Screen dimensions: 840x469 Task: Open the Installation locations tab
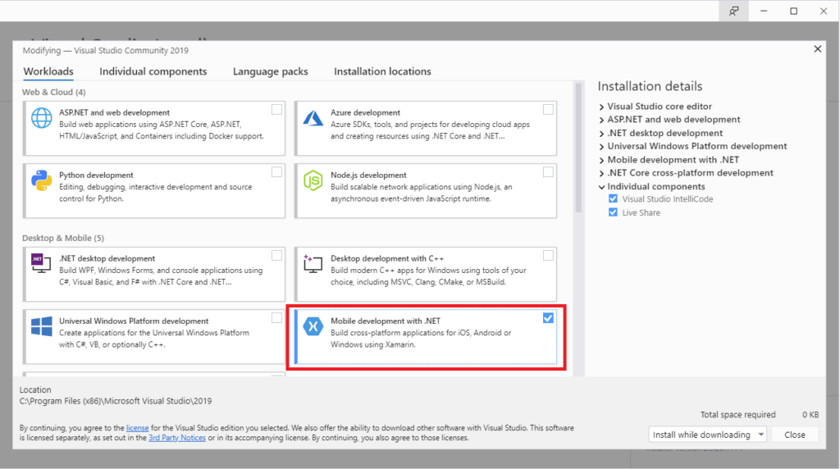(382, 71)
